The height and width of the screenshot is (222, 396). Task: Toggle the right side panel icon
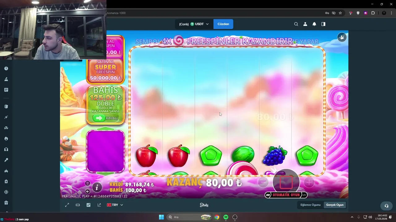tap(323, 24)
